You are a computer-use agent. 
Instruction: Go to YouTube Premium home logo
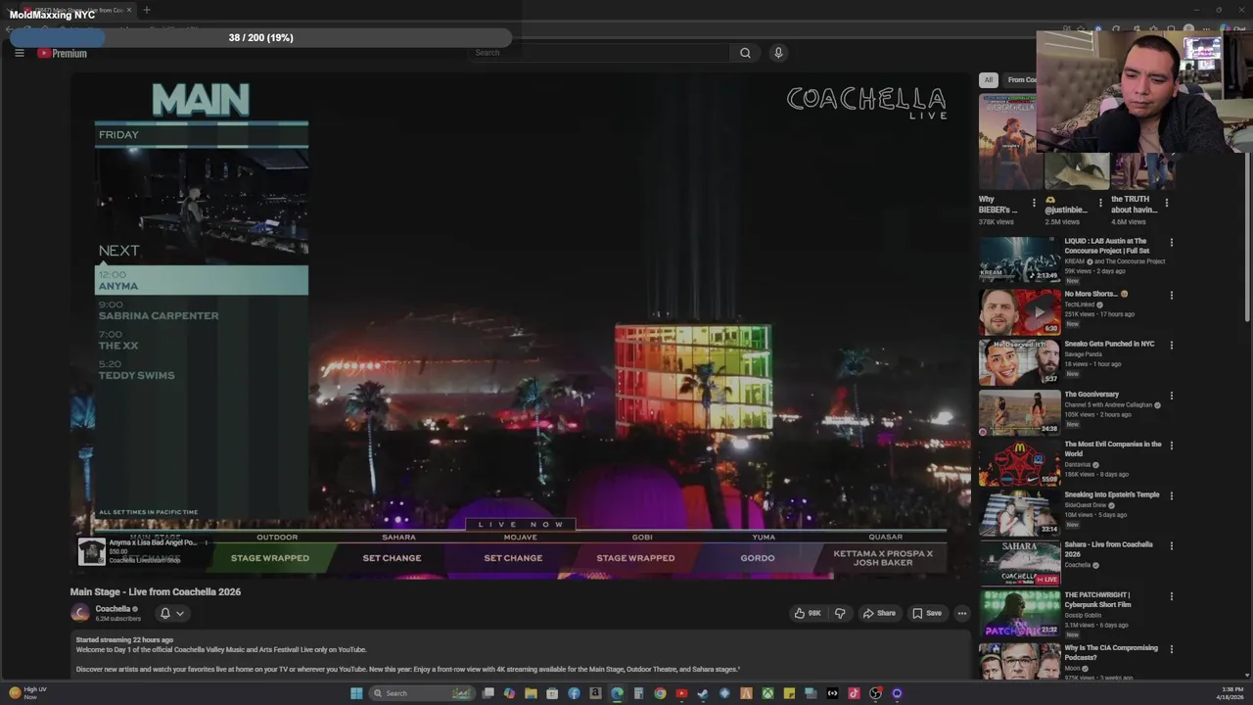(63, 53)
